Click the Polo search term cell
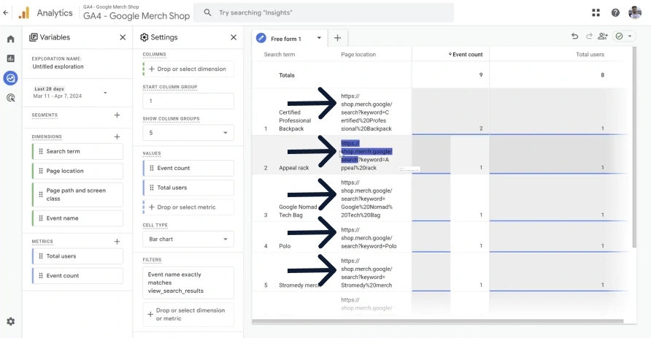Screen dimensions: 651x338 click(x=285, y=246)
